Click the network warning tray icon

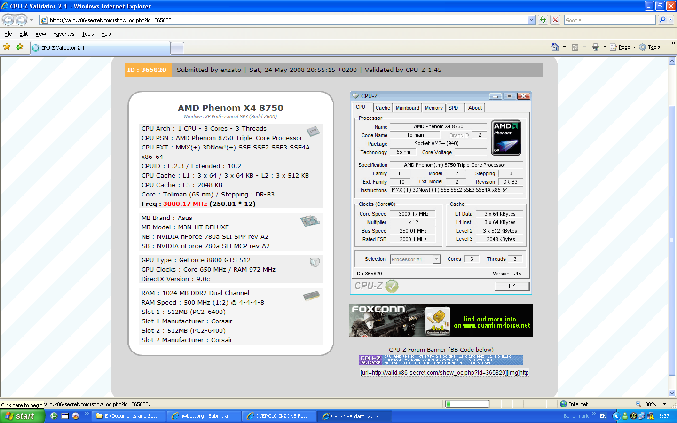pyautogui.click(x=650, y=416)
